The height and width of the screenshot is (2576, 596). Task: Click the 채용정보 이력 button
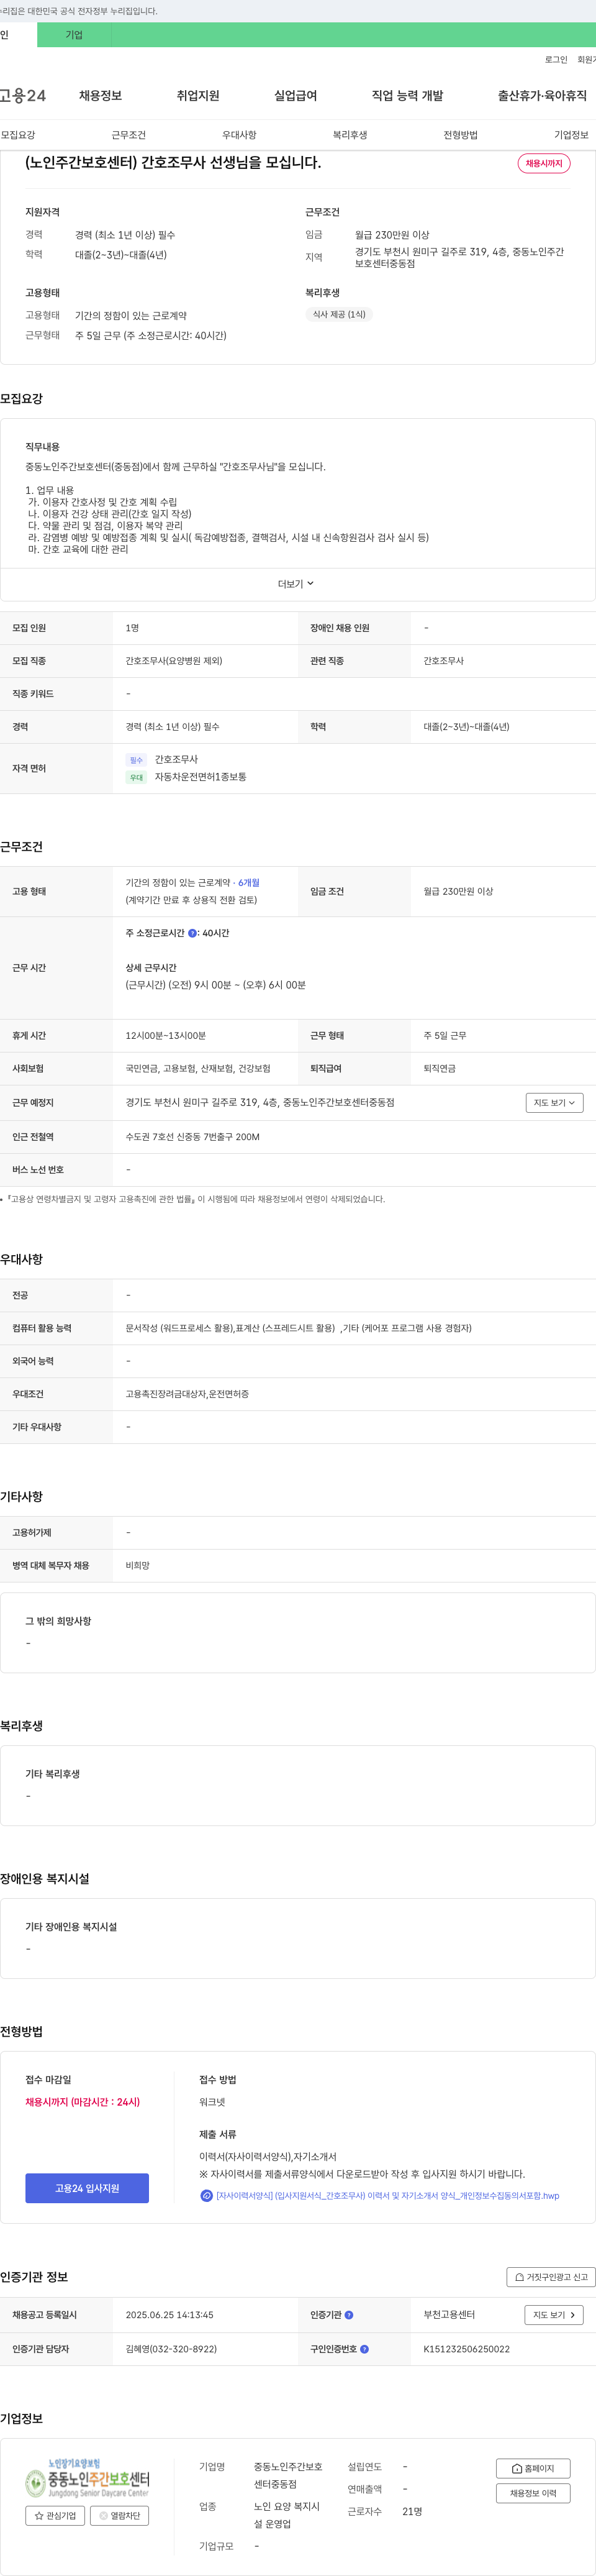[x=533, y=2493]
